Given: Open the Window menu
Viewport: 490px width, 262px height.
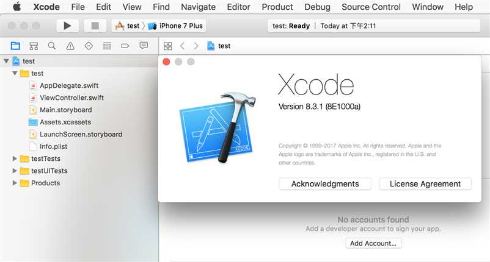Looking at the screenshot, I should click(428, 7).
